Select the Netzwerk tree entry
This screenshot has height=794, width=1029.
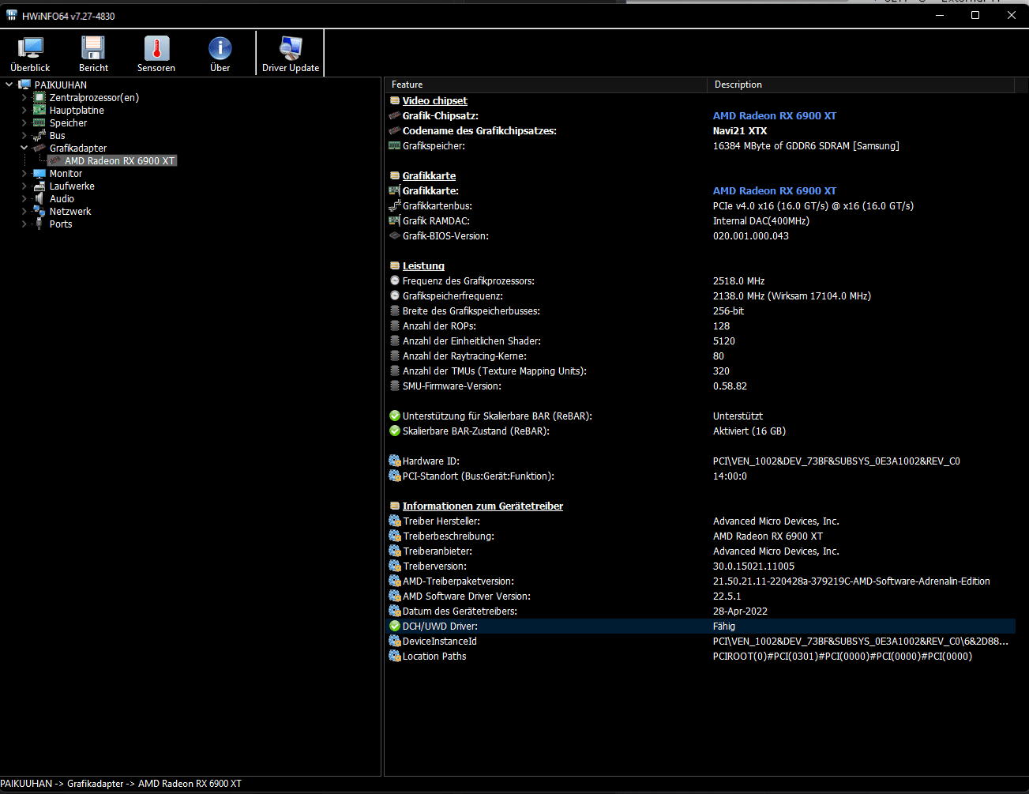click(70, 211)
